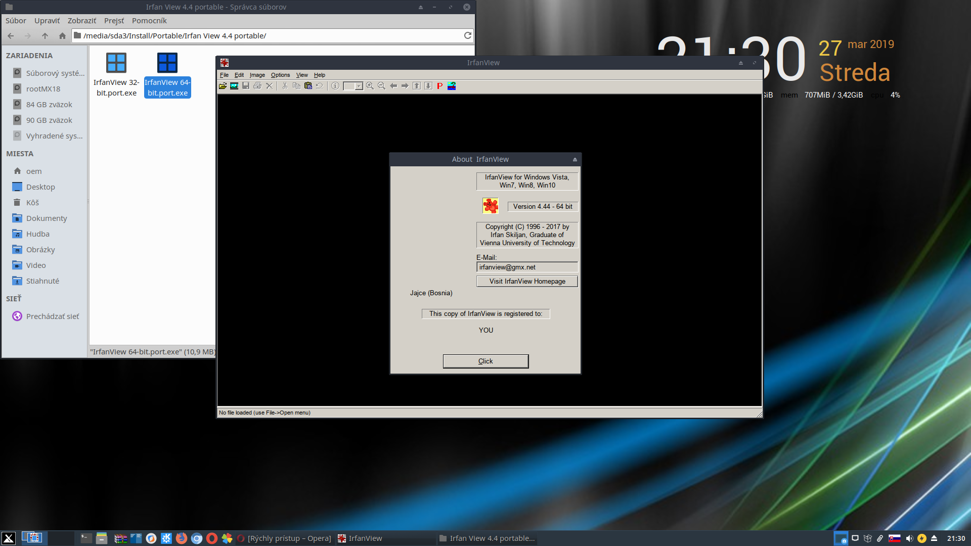This screenshot has height=546, width=971.
Task: Select IrfanView 32-bit.port.exe file
Action: tap(116, 75)
